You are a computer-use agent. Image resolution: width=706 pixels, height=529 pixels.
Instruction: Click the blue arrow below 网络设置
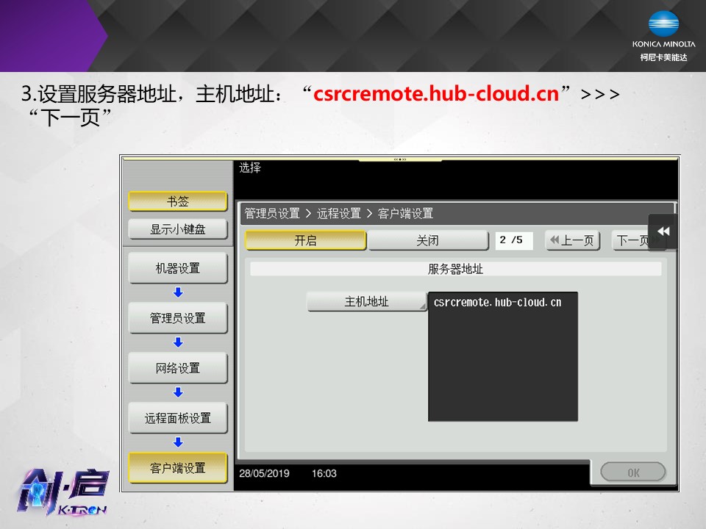[x=178, y=392]
